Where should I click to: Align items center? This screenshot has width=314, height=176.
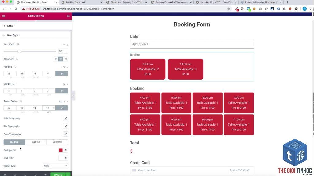(x=61, y=59)
